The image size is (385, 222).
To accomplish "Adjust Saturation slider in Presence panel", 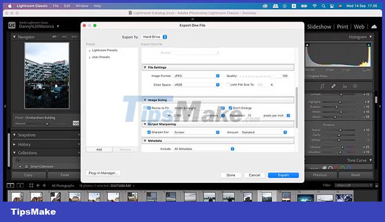I will coord(338,152).
